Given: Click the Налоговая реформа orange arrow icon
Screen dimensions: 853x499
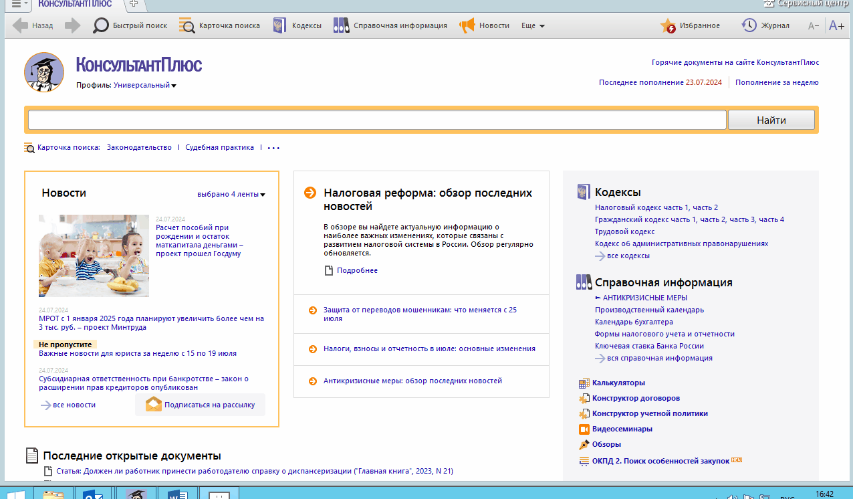Looking at the screenshot, I should point(310,193).
